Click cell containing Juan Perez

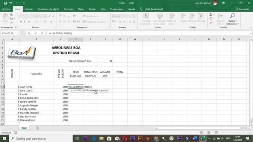click(x=36, y=87)
